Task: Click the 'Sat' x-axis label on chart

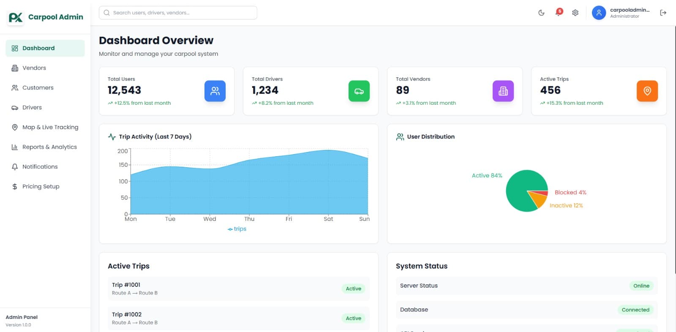Action: point(328,219)
